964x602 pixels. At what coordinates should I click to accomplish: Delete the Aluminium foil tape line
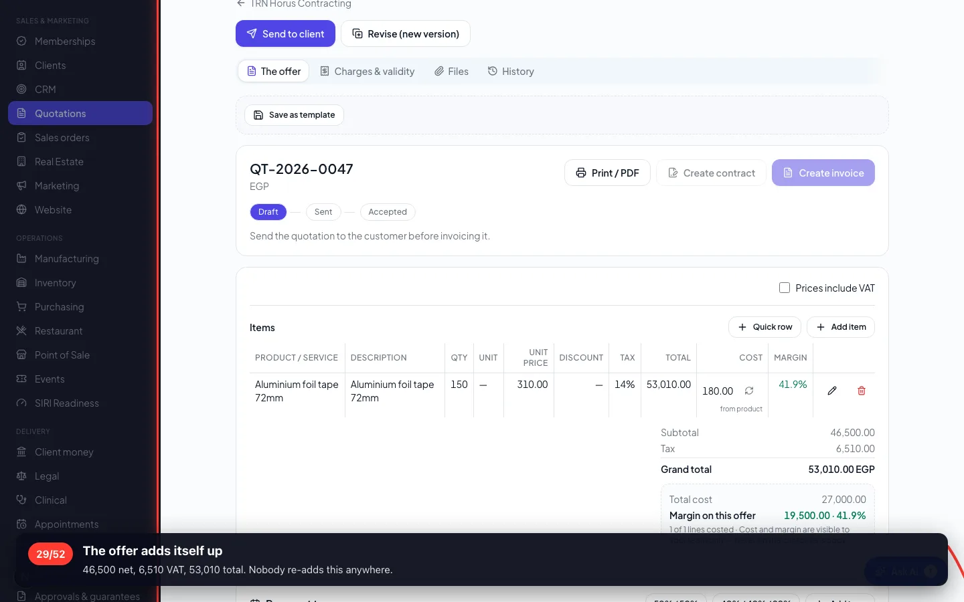[862, 391]
